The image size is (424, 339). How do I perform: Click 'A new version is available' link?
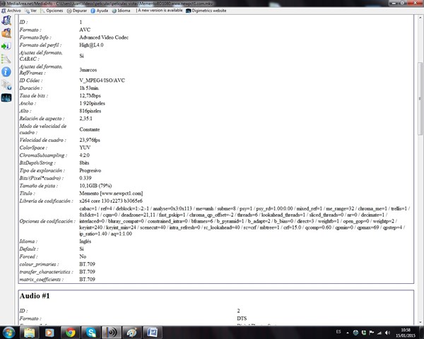tap(160, 11)
